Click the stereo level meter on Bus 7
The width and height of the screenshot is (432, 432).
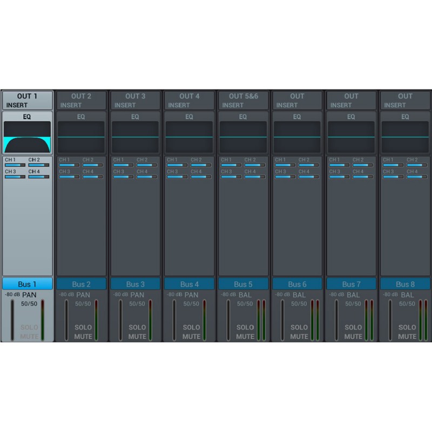tap(368, 320)
